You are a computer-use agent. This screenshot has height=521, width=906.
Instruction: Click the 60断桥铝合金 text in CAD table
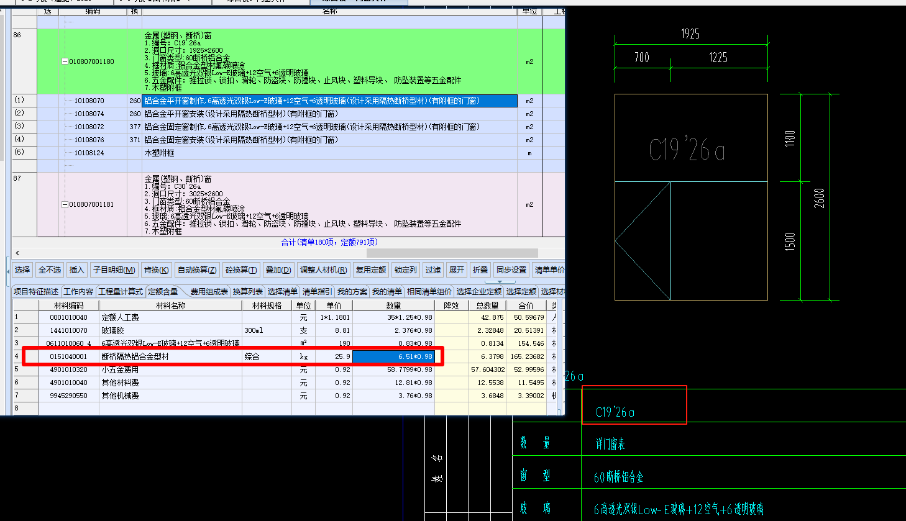[x=619, y=477]
